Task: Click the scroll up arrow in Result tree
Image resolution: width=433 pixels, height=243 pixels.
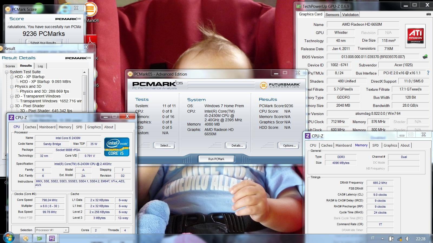Action: coord(84,72)
